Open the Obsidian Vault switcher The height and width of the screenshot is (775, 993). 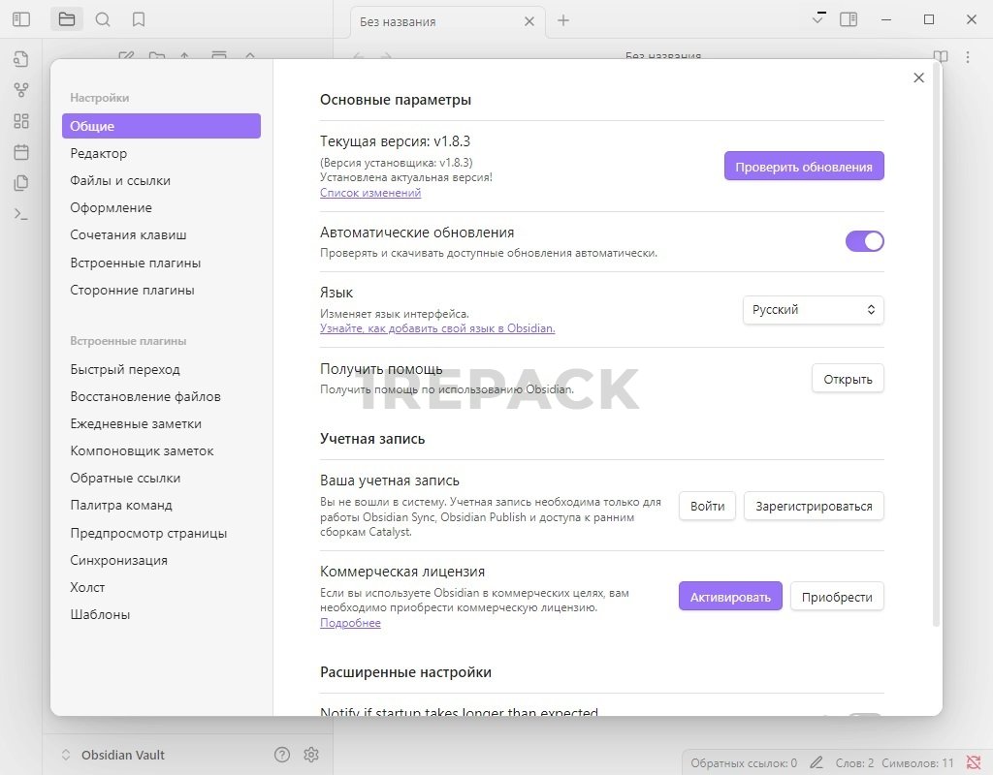112,755
